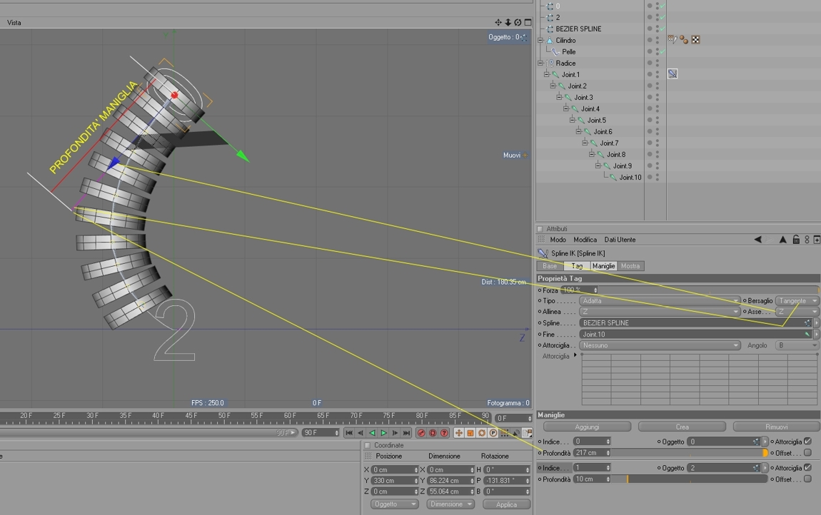
Task: Toggle the scale keyframe recording icon
Action: pos(470,433)
